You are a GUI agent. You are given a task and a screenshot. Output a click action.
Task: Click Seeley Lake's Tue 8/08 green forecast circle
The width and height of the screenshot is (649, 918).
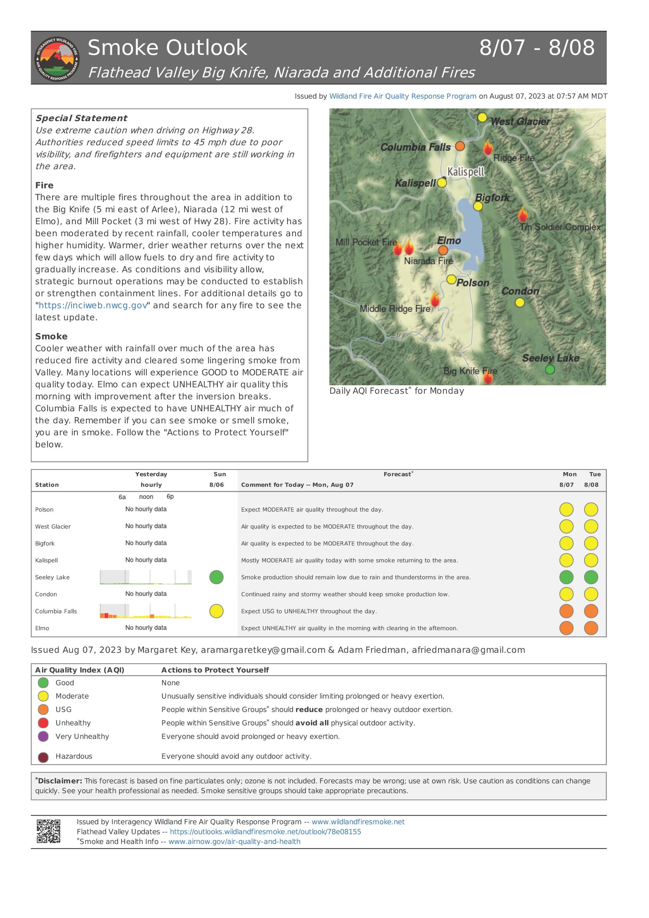[x=591, y=577]
